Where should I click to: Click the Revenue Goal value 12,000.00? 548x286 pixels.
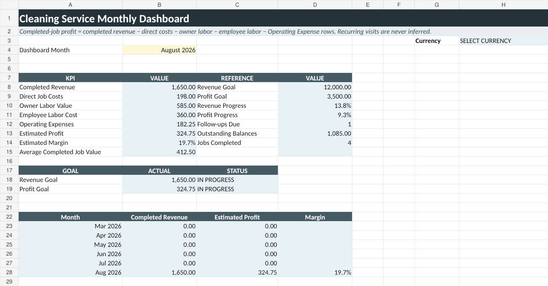[x=315, y=87]
